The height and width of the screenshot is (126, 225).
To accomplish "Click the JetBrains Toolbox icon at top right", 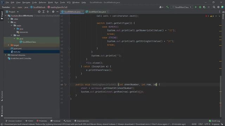I will click(223, 7).
